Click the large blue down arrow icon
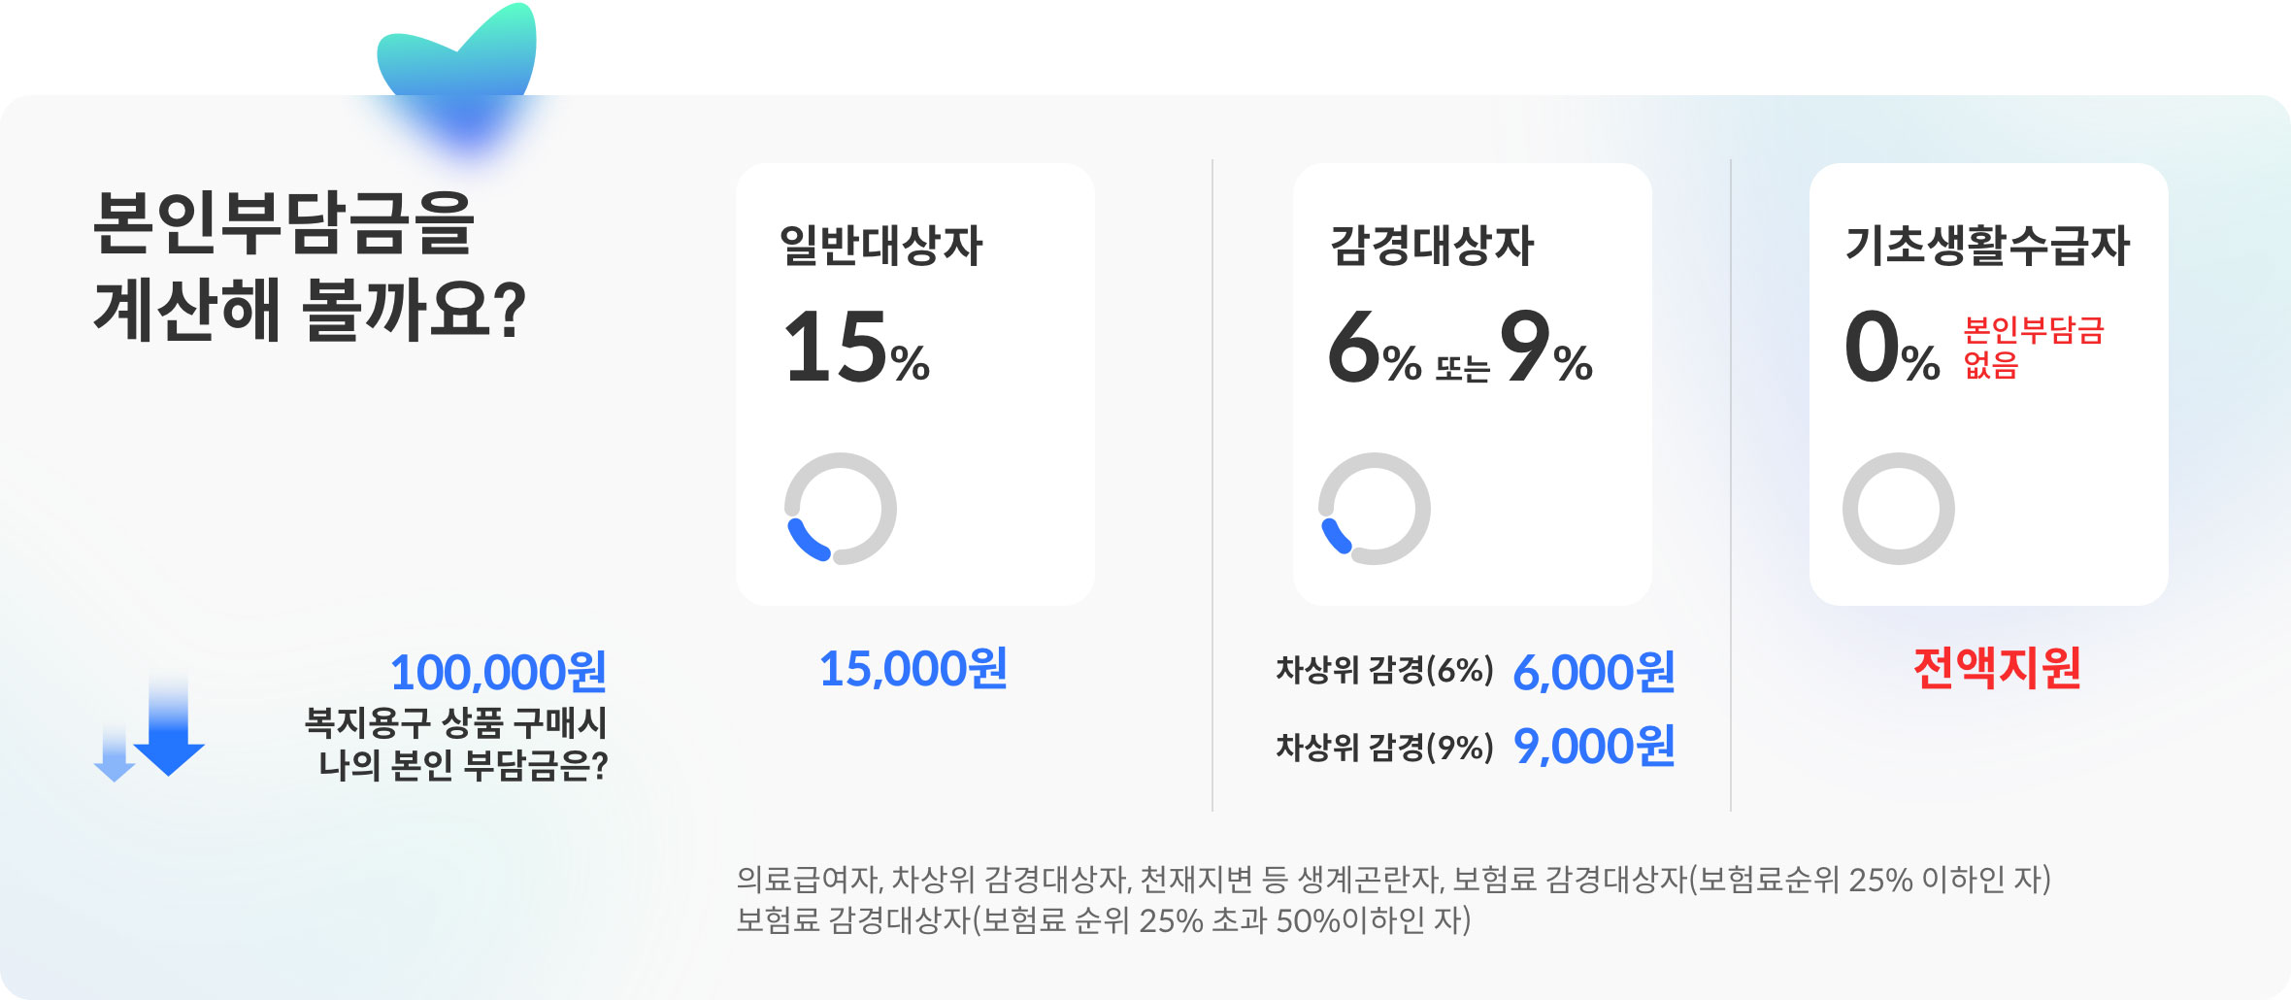This screenshot has height=1000, width=2291. pyautogui.click(x=169, y=724)
